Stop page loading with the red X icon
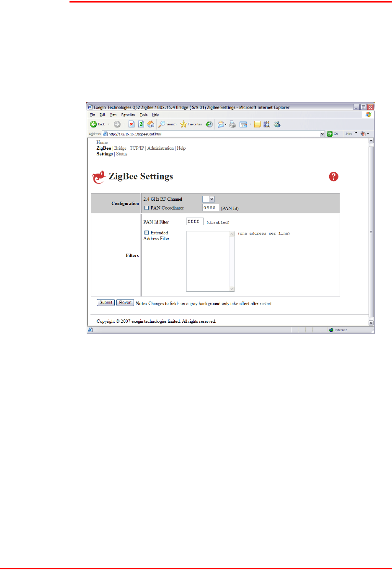 tap(132, 124)
